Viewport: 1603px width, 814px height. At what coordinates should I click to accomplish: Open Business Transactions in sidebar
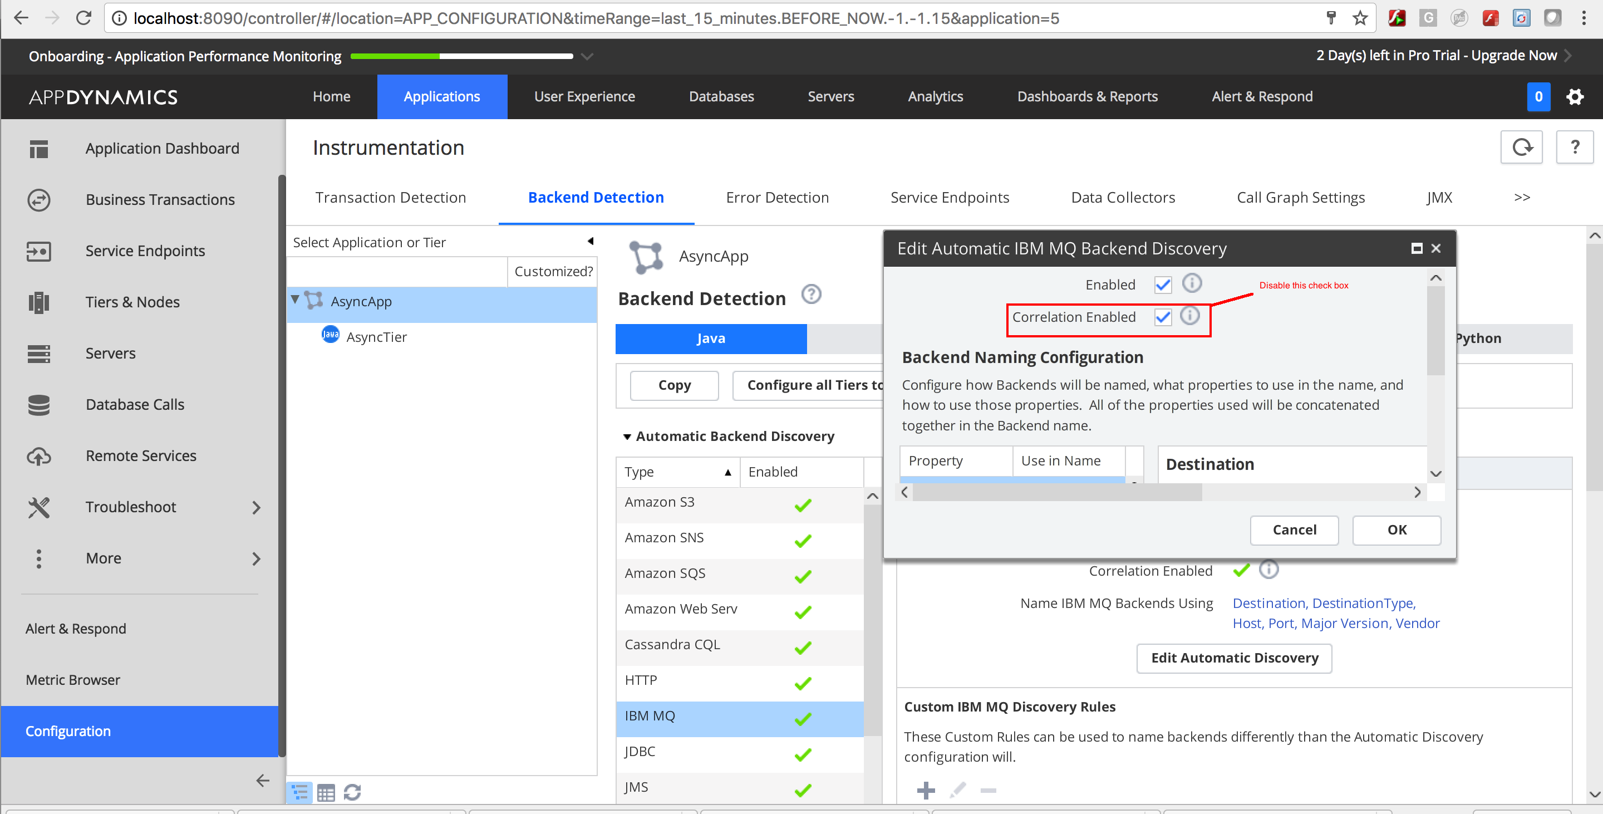click(x=160, y=199)
